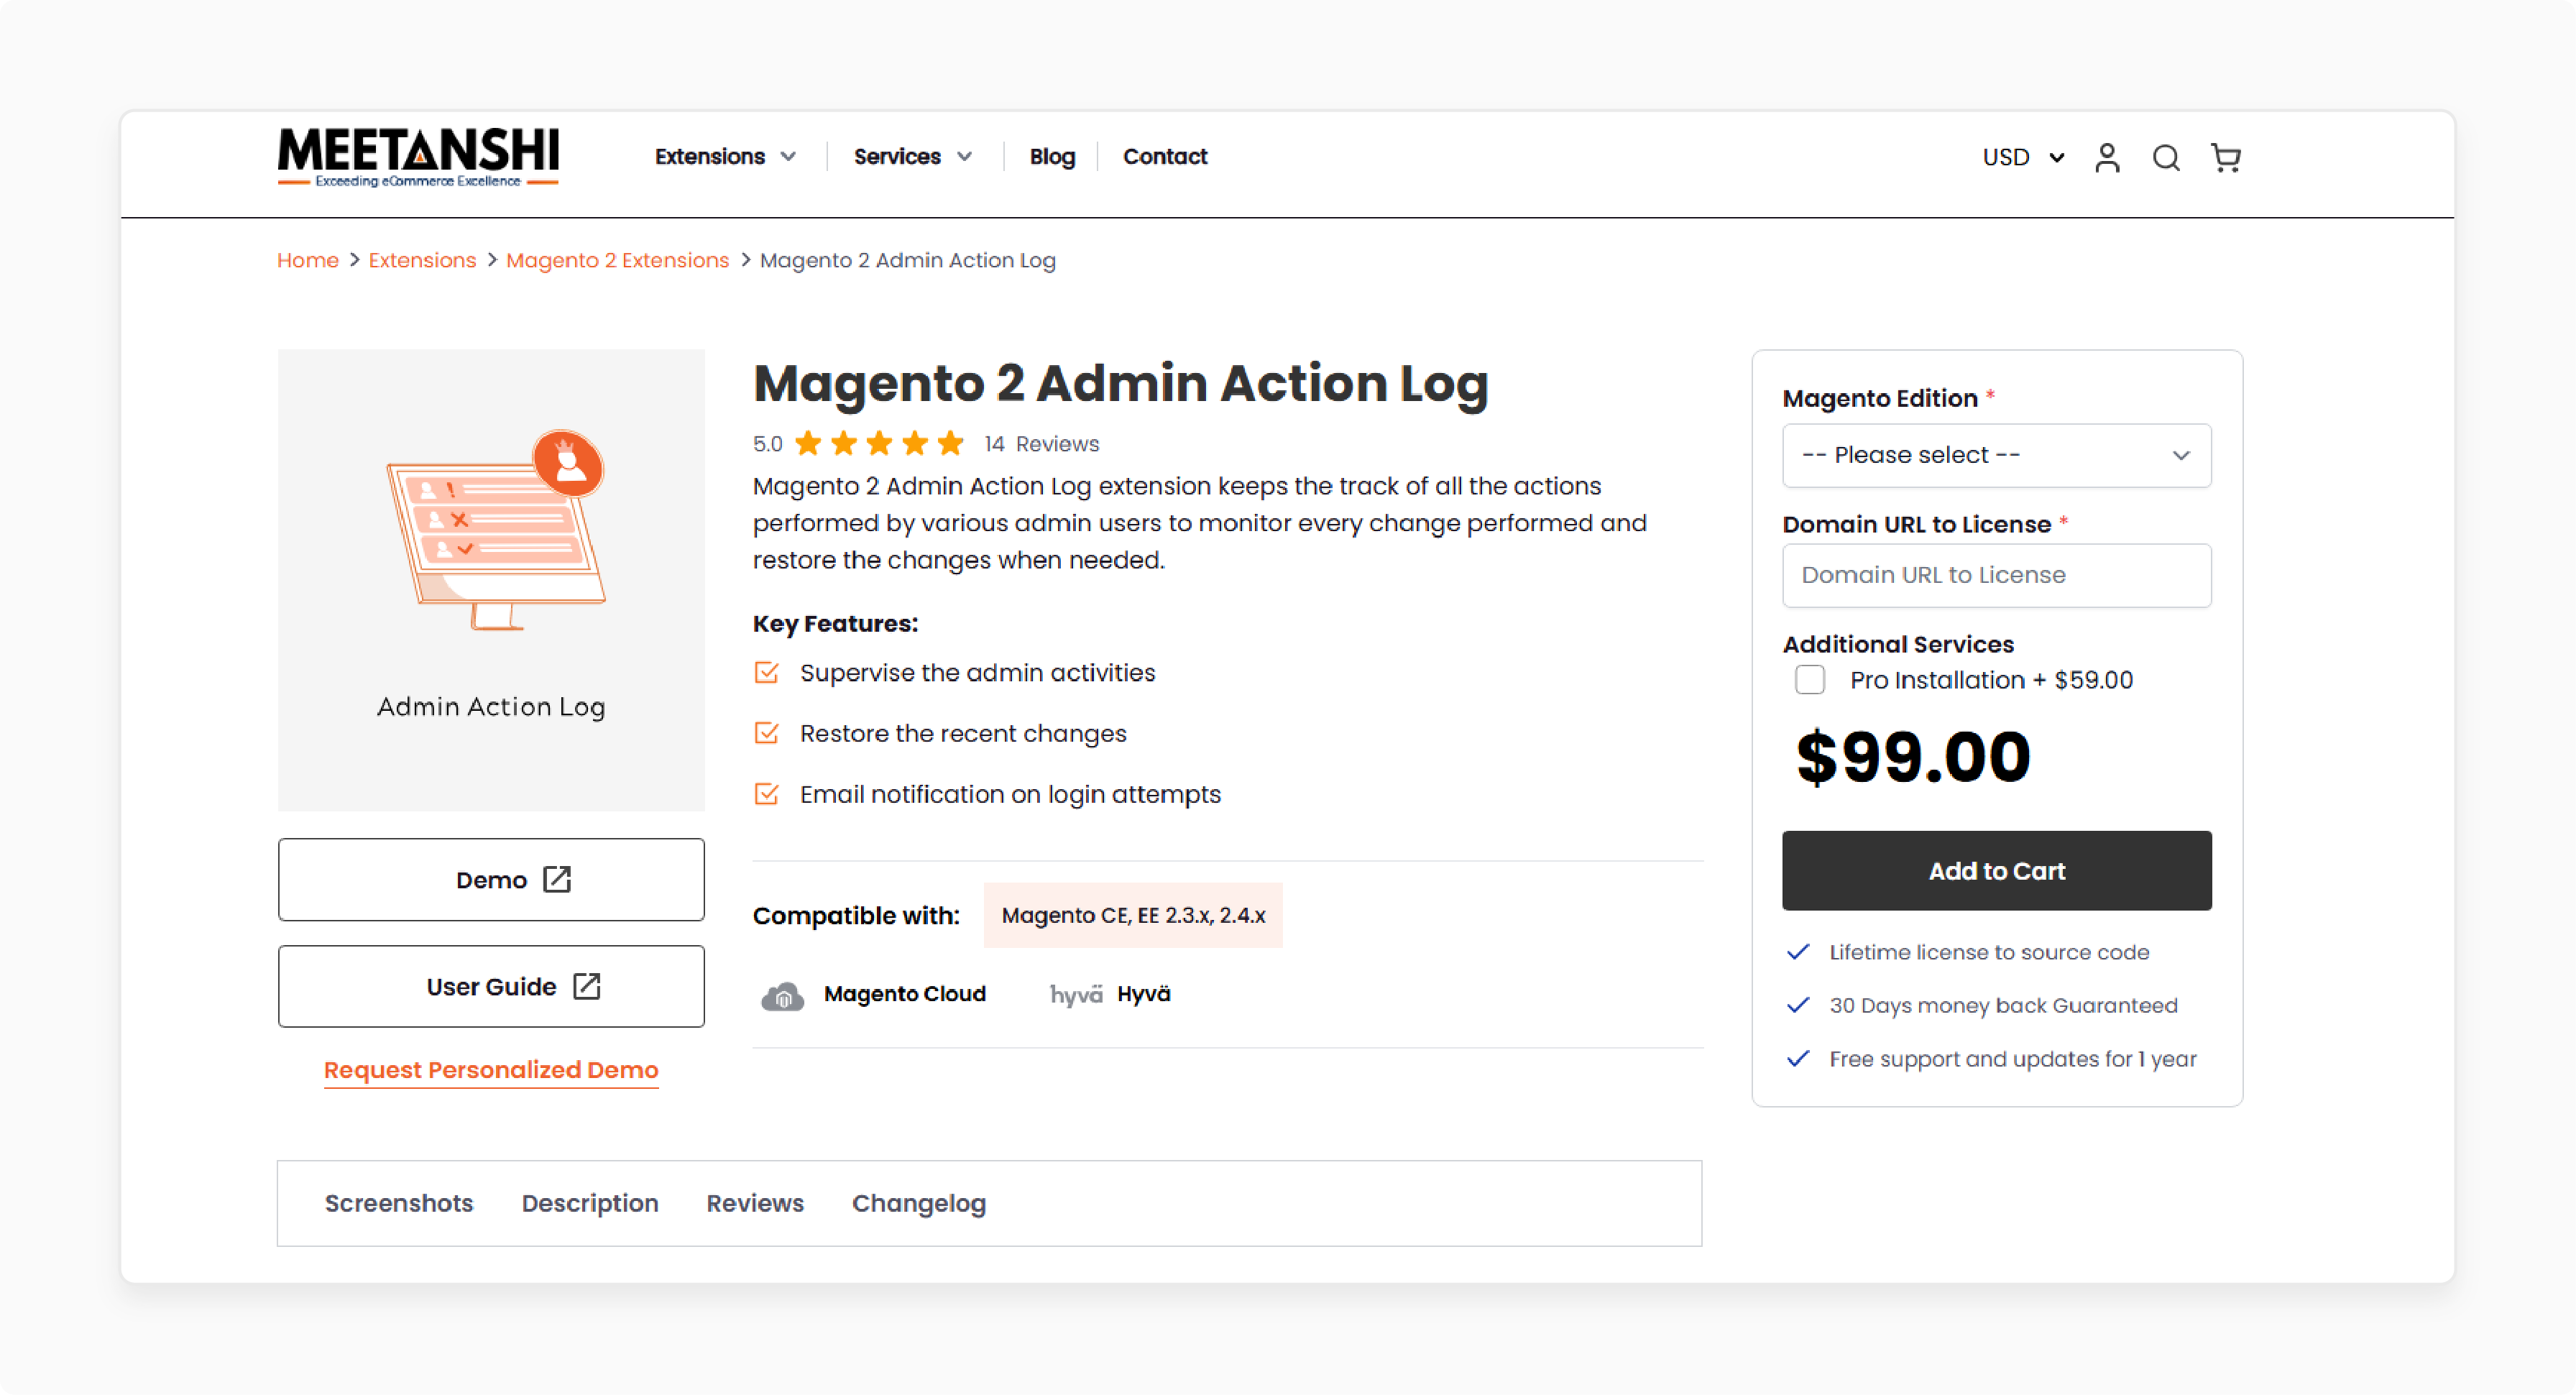Click the five-star rating icons
2576x1395 pixels.
coord(879,443)
